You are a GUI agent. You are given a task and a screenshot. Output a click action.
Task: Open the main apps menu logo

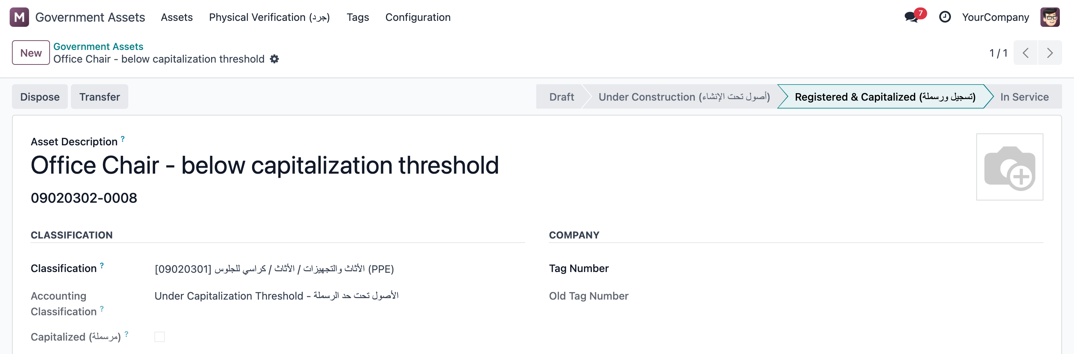click(x=19, y=17)
